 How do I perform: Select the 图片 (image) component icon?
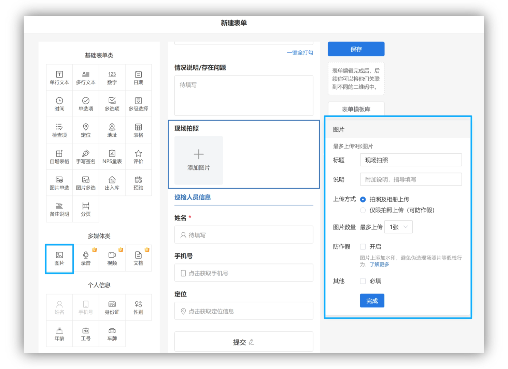pyautogui.click(x=59, y=258)
